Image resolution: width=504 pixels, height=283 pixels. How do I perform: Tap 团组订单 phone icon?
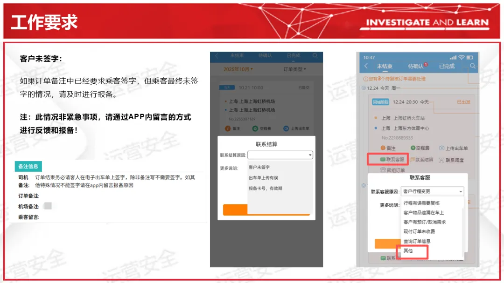coord(383,170)
